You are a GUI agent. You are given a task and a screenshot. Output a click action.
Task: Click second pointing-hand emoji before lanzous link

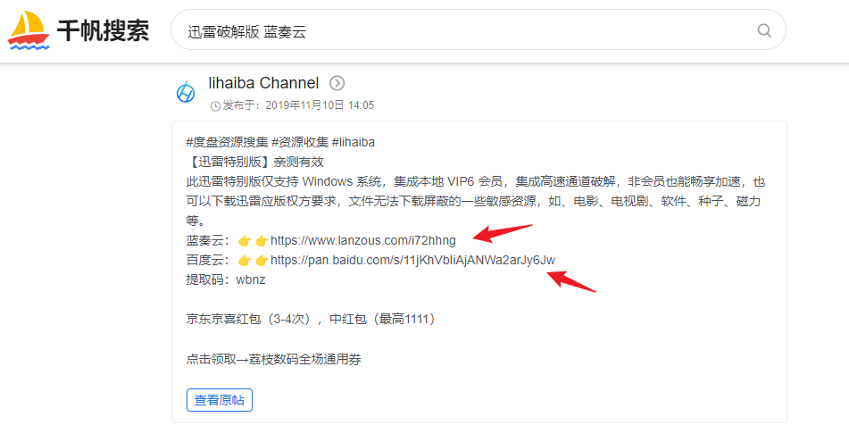[262, 240]
